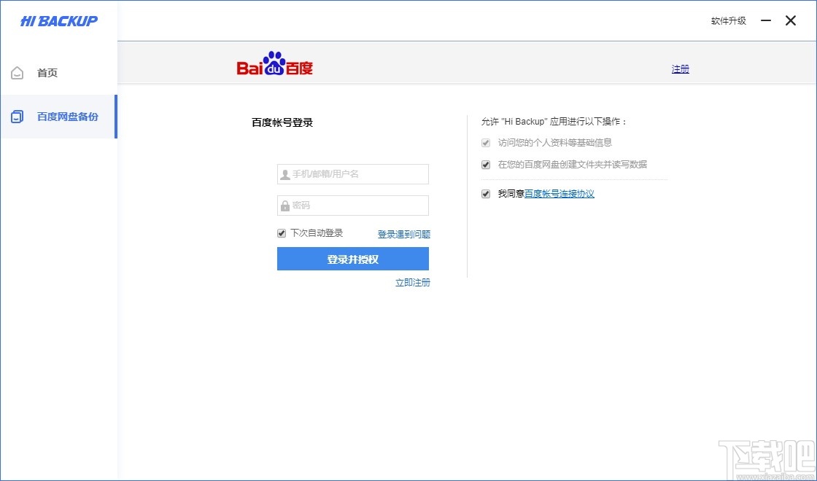Open the 登录遇到问题 help link
The height and width of the screenshot is (481, 817).
(403, 233)
